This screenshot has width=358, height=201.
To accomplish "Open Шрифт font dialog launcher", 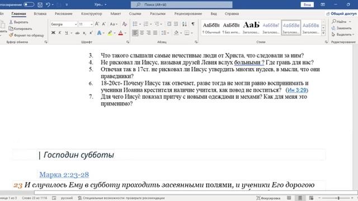I will pyautogui.click(x=128, y=42).
